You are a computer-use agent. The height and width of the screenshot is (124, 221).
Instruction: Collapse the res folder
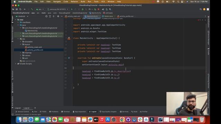[18, 39]
